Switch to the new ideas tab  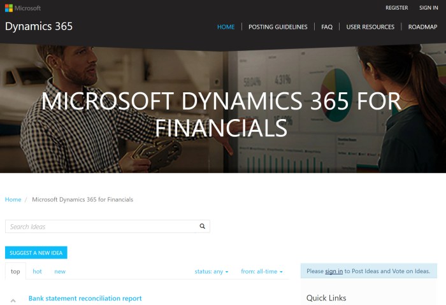coord(60,271)
